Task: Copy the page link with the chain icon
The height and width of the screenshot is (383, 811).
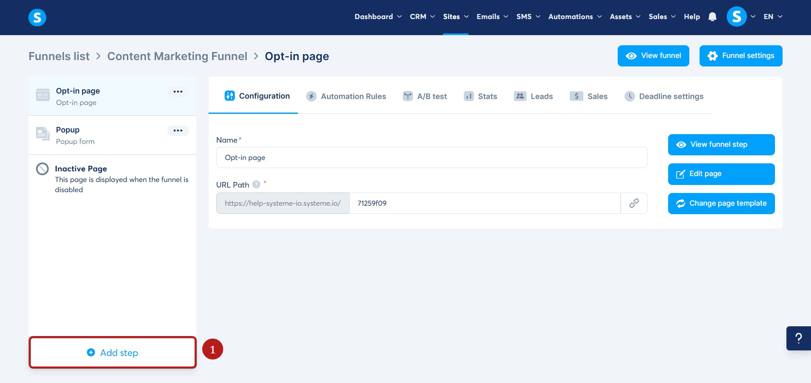Action: (634, 203)
